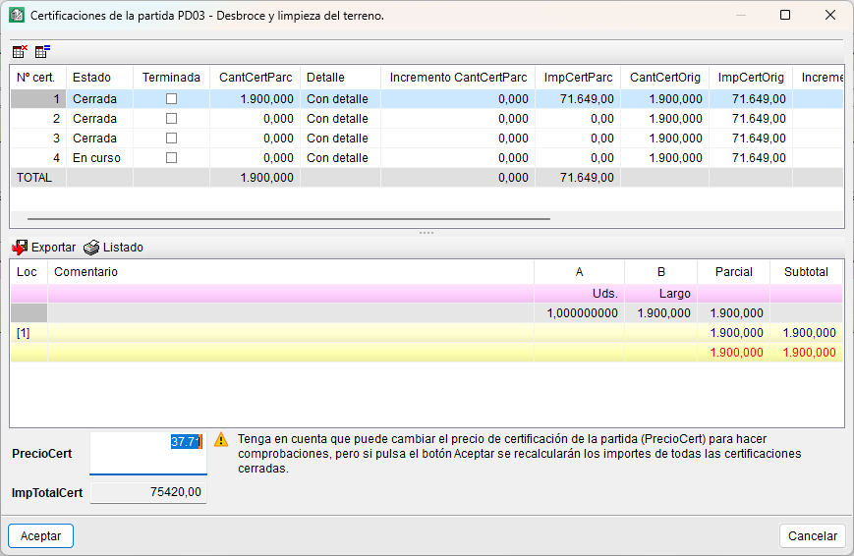Viewport: 854px width, 556px height.
Task: Click the ImpCertParc column header
Action: pyautogui.click(x=578, y=78)
